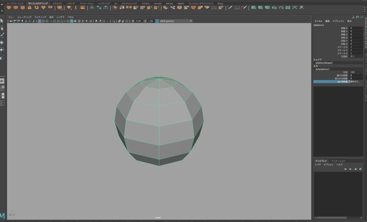Screen dimensions: 367x222
Task: Select the arrow Select tool in toolbox
Action: tap(2, 21)
